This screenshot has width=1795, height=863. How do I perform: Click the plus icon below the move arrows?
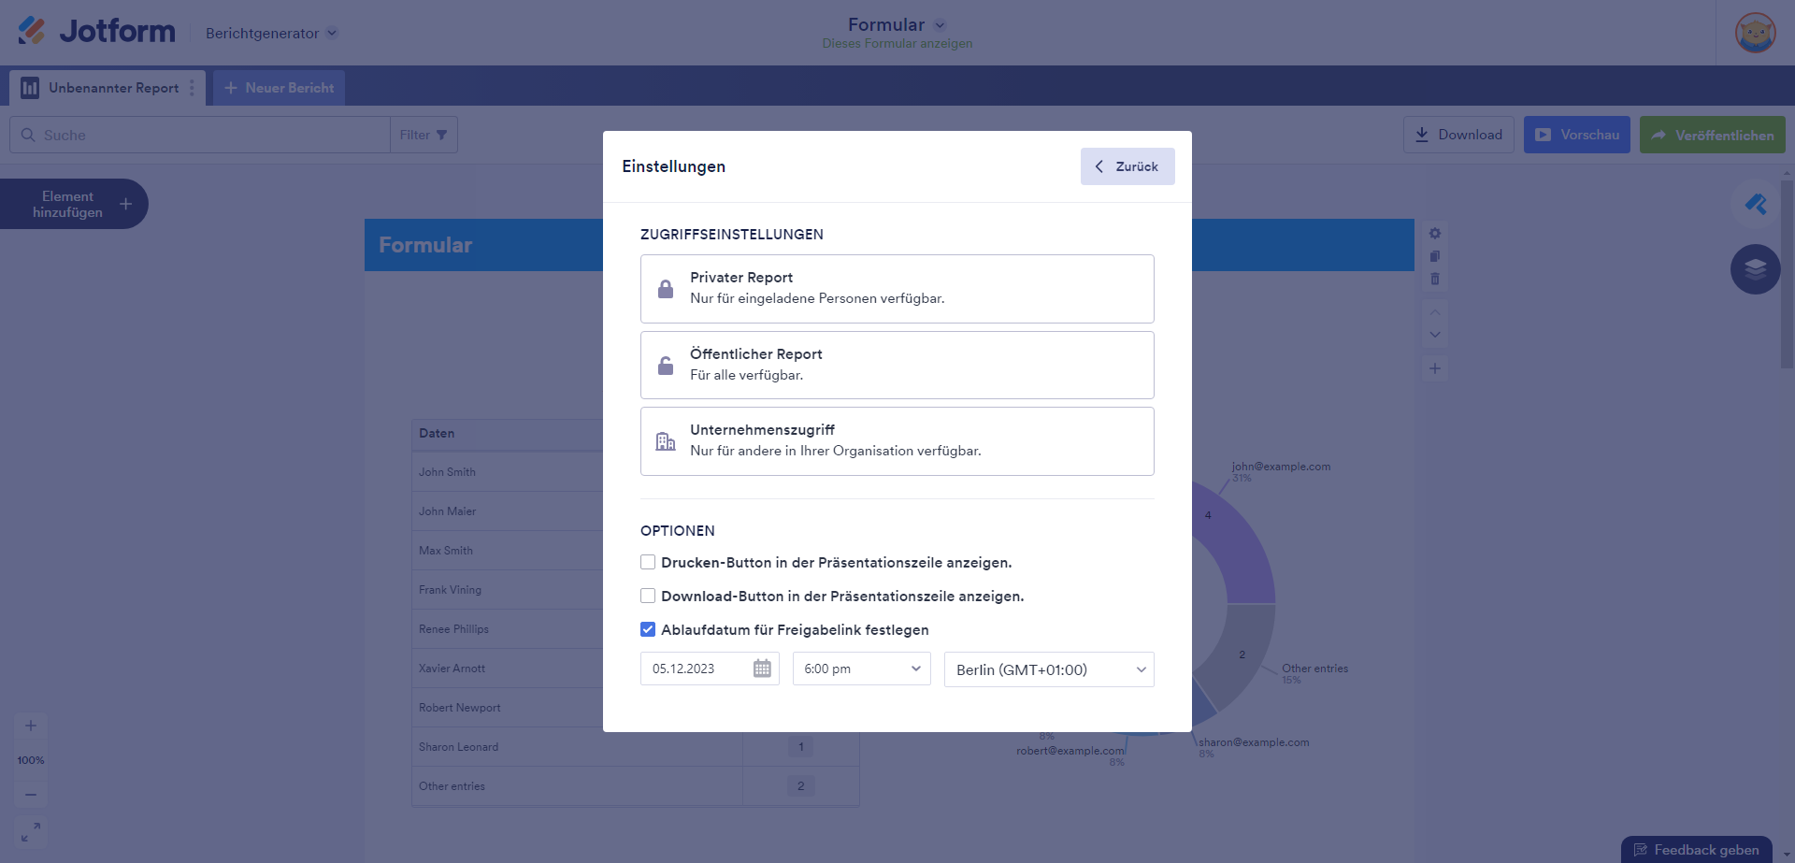[x=1435, y=368]
